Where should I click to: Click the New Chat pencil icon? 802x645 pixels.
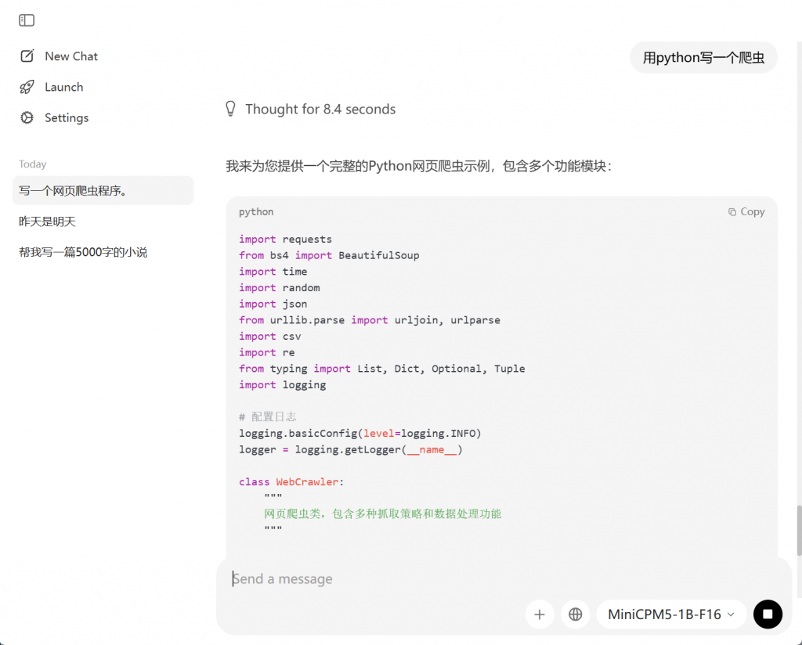click(27, 56)
